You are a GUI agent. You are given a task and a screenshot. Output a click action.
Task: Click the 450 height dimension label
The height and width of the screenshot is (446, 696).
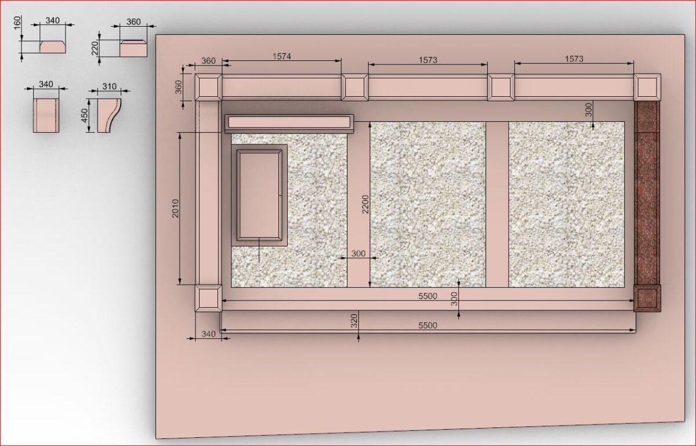point(84,116)
